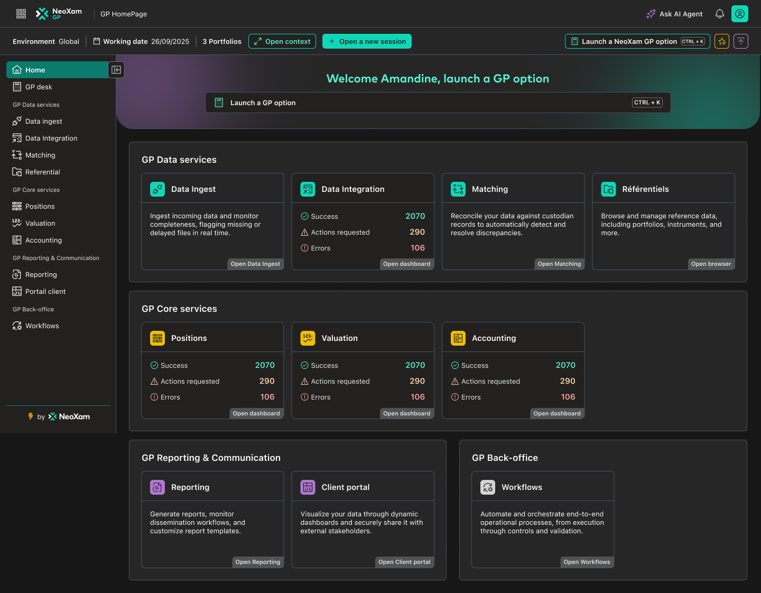Click the Accounting card icon

(x=458, y=338)
